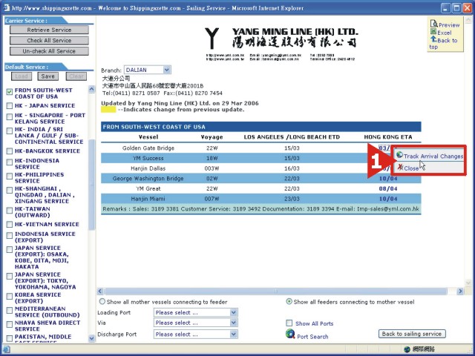Open the George Washington Bridge 10/04 ETA link
The image size is (475, 356).
[388, 178]
